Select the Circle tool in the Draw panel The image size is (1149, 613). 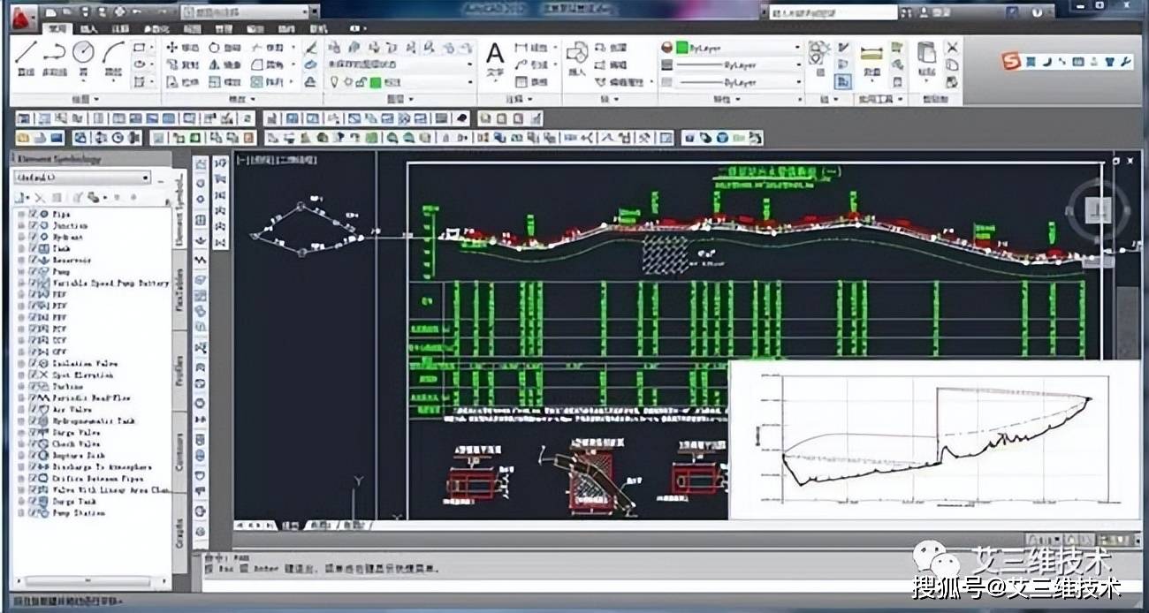[x=81, y=50]
